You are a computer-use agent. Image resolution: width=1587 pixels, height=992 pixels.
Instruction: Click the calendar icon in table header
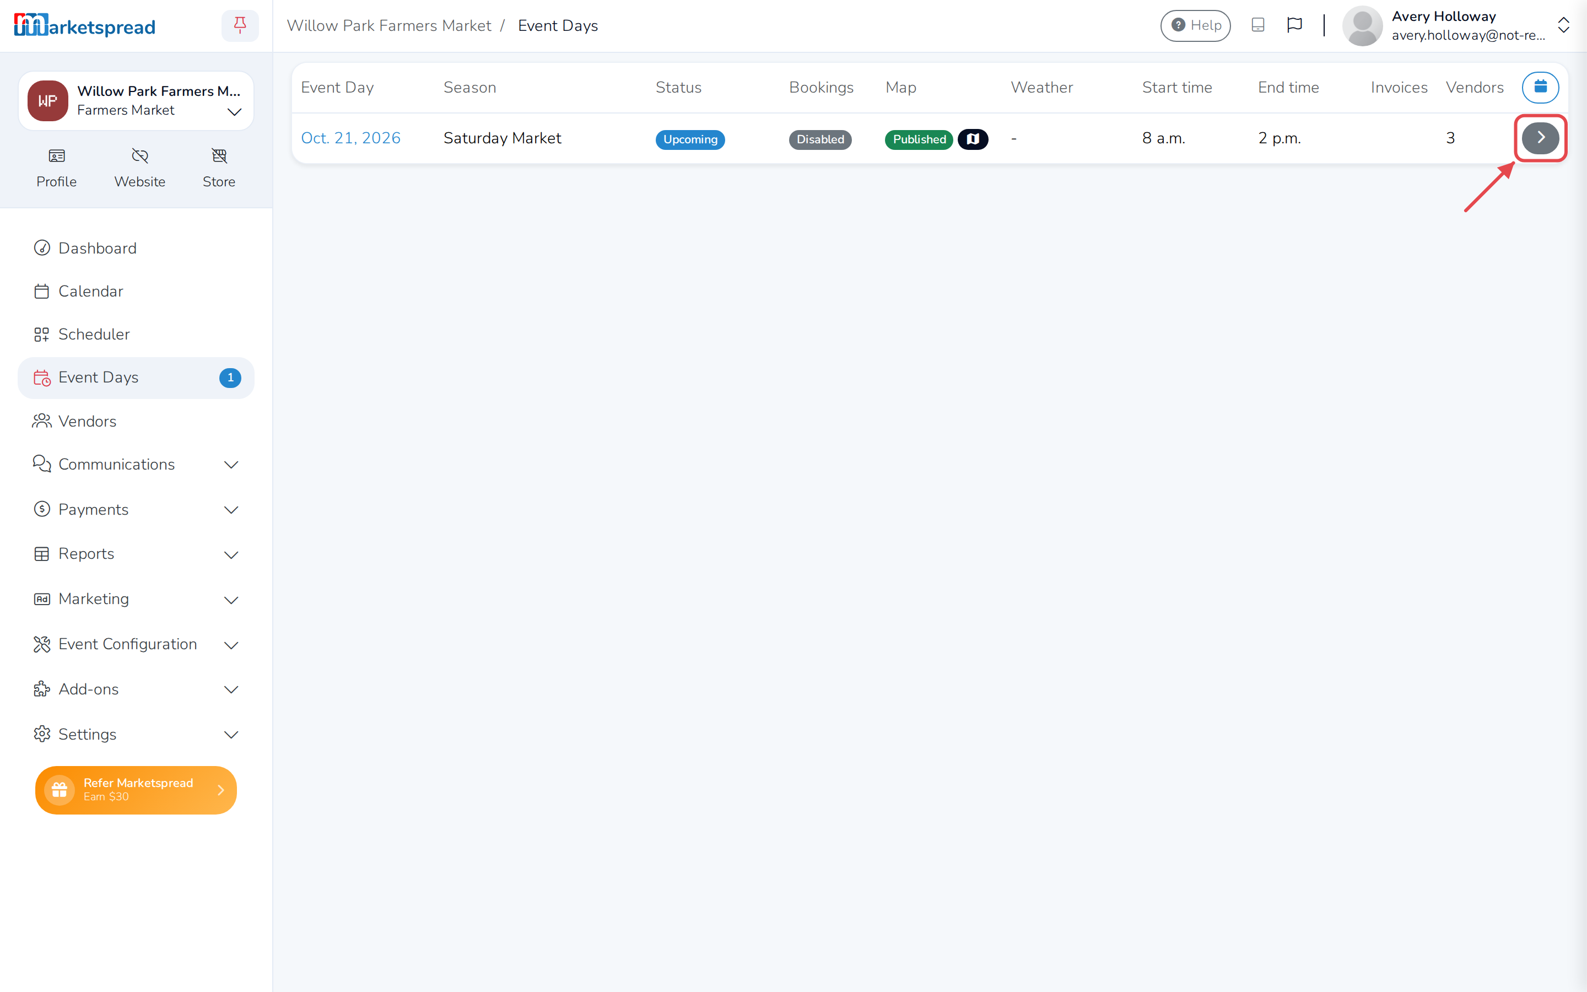pos(1540,87)
